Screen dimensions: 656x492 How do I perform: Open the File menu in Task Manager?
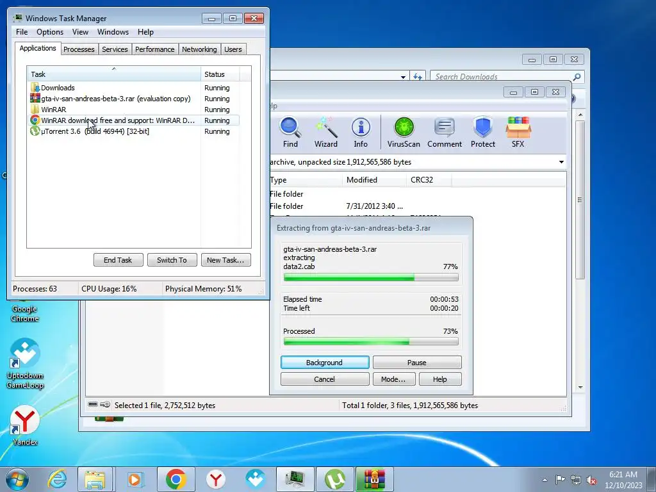[x=22, y=32]
